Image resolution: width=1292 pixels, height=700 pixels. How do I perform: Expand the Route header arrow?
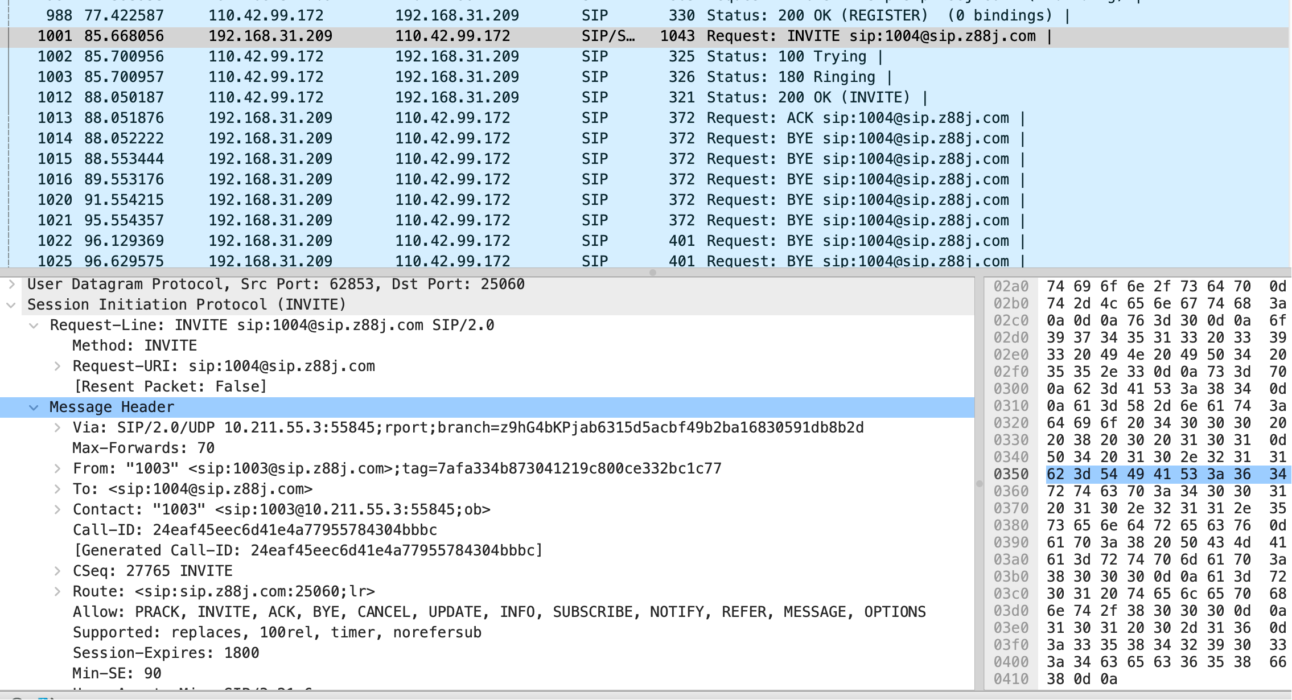pos(57,591)
